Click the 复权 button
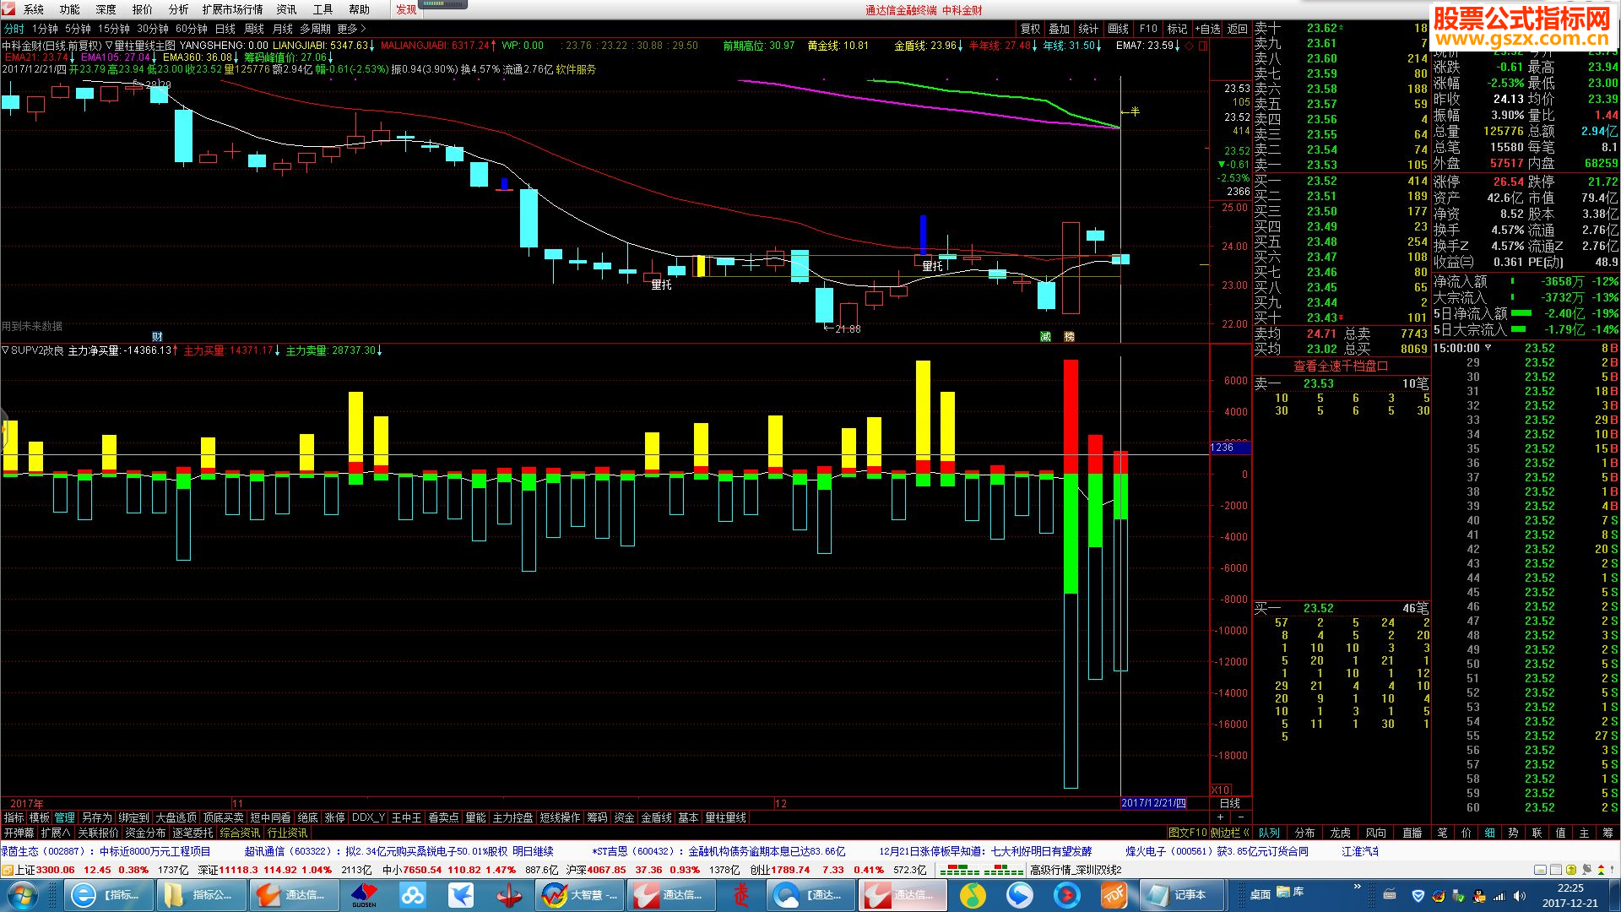 tap(1030, 29)
